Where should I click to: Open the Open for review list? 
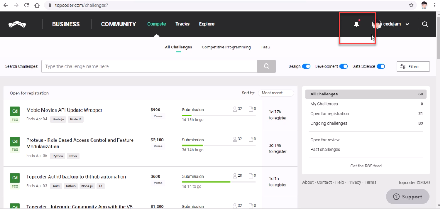pyautogui.click(x=325, y=140)
